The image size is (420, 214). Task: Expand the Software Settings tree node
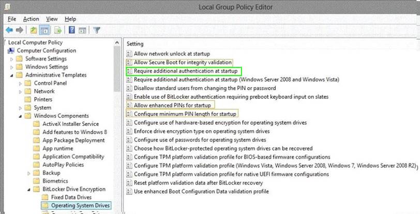coord(12,59)
